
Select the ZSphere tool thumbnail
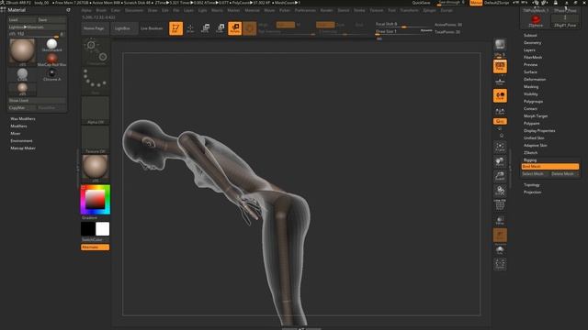pyautogui.click(x=536, y=20)
